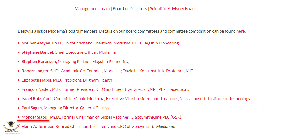Viewport: 283px width, 135px height.
Task: Click the 'GlaxoSmithKline PLC (GSK)' text
Action: [x=155, y=117]
